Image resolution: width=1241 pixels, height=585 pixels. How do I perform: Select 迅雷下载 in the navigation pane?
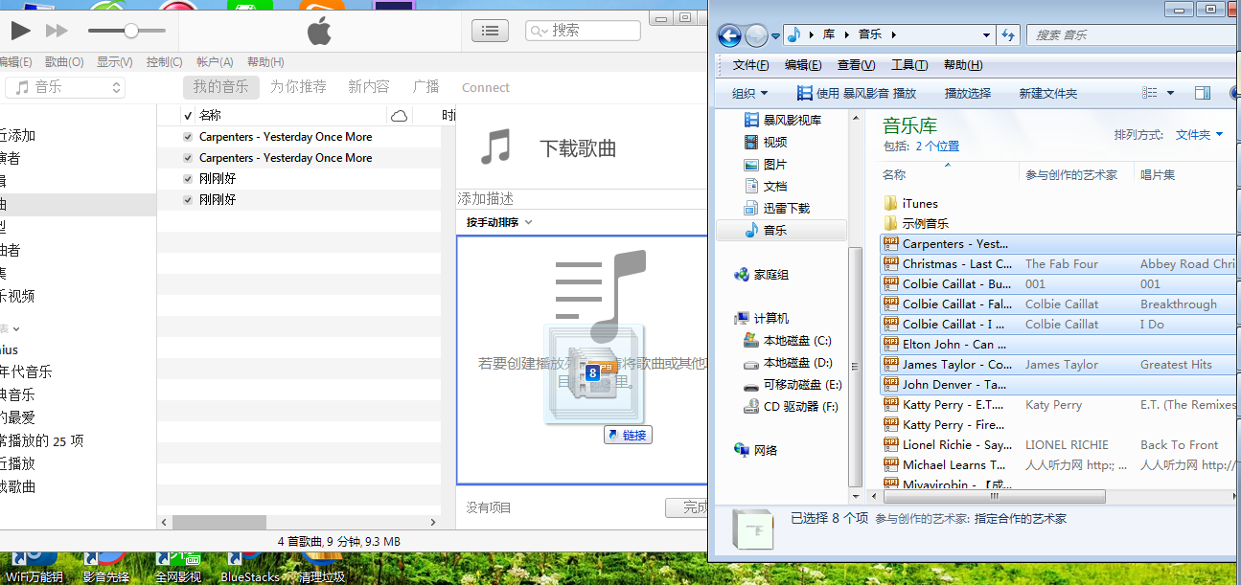coord(777,208)
